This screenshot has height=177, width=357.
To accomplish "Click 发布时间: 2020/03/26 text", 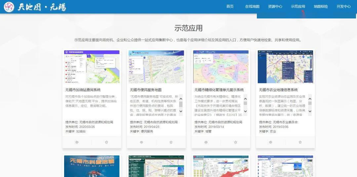I will [x=80, y=127].
